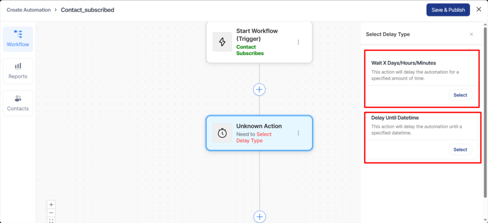Select the Delay Until Datetime option

click(460, 150)
